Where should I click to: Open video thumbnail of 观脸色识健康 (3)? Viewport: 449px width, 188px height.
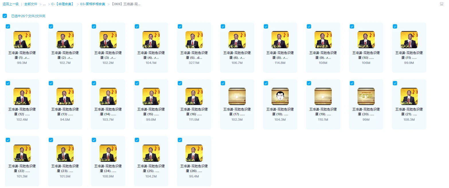click(108, 40)
